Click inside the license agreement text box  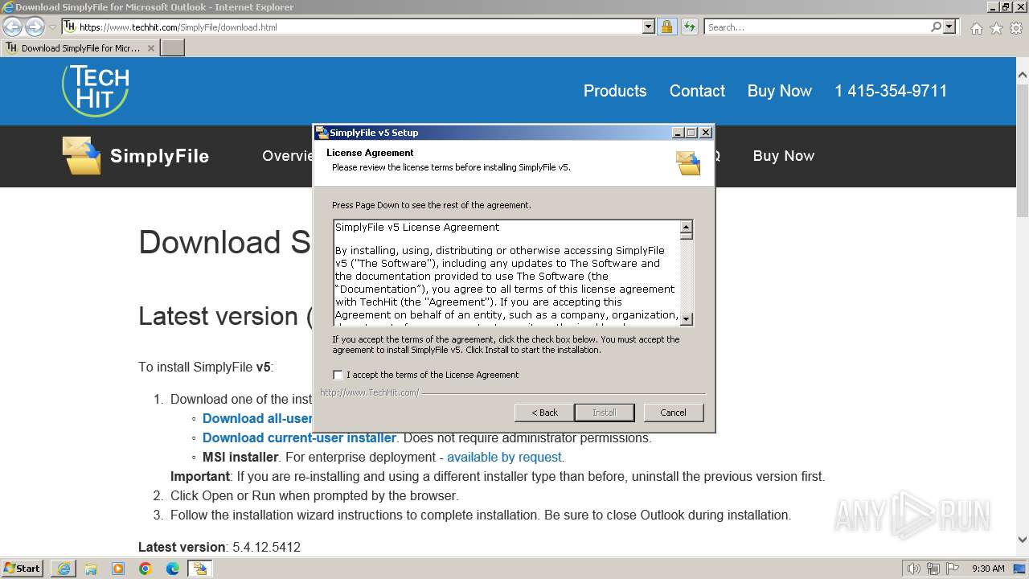pos(506,273)
